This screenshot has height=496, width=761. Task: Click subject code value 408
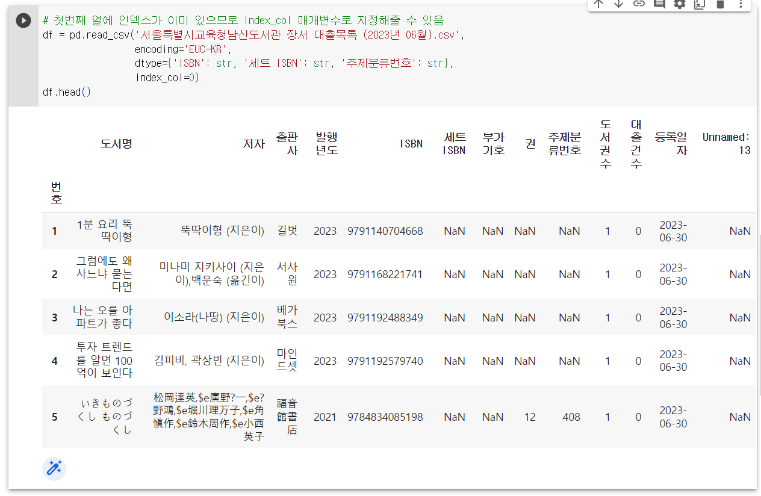571,417
